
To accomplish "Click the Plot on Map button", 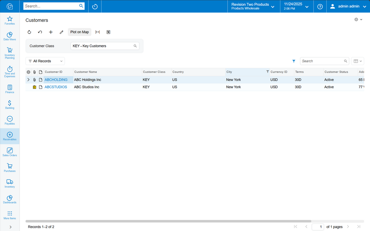I will coord(79,32).
